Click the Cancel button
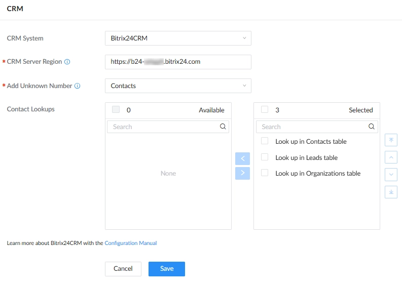Screen dimensions: 402x287 [x=123, y=269]
